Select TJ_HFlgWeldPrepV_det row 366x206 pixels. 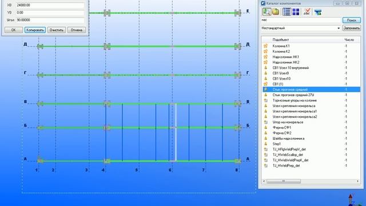[311, 149]
